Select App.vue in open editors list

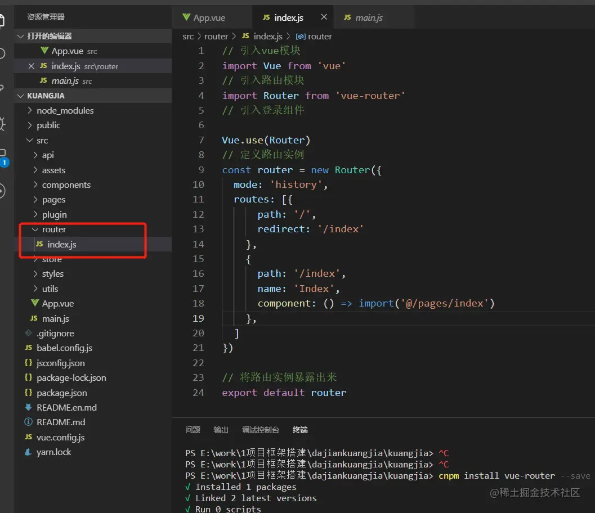[x=92, y=51]
